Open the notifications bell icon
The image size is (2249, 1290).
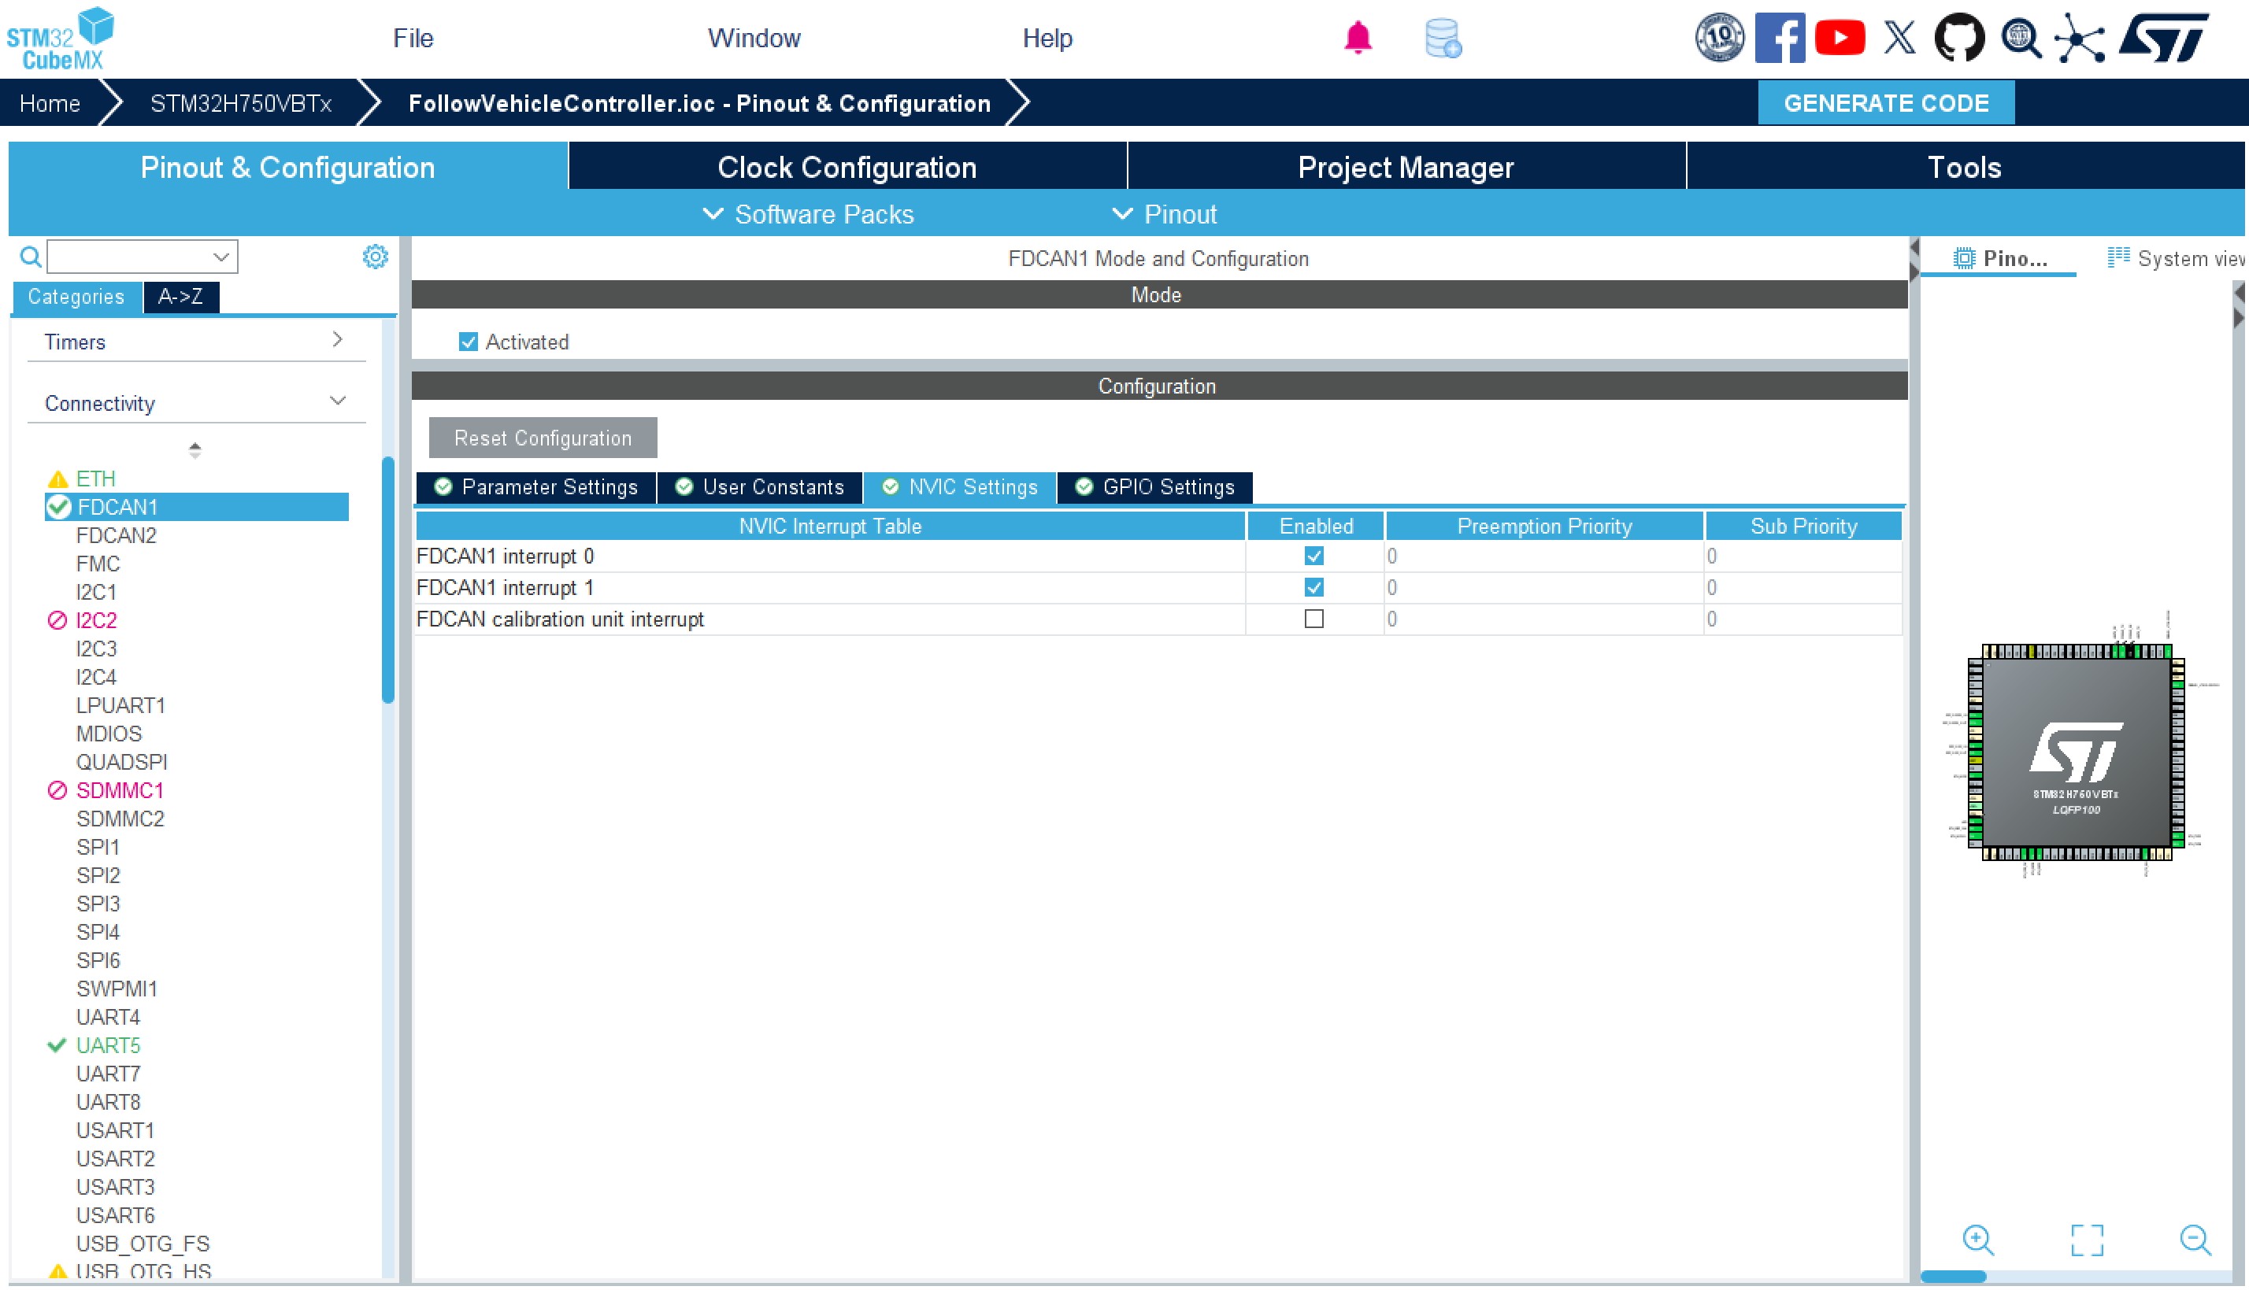[x=1358, y=38]
